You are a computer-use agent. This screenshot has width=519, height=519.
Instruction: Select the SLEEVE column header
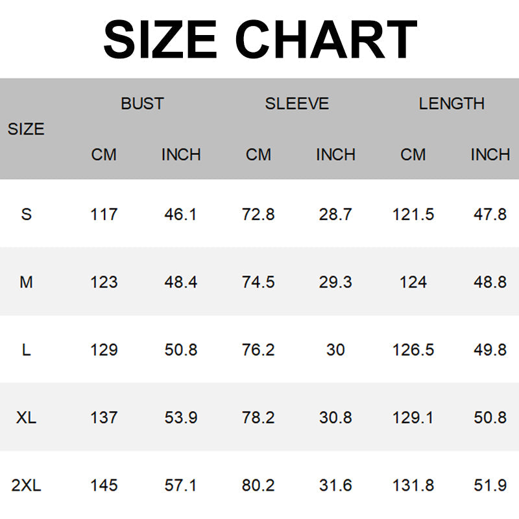[296, 103]
